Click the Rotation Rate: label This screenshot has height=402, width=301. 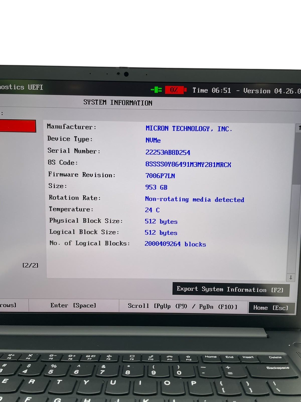(75, 198)
